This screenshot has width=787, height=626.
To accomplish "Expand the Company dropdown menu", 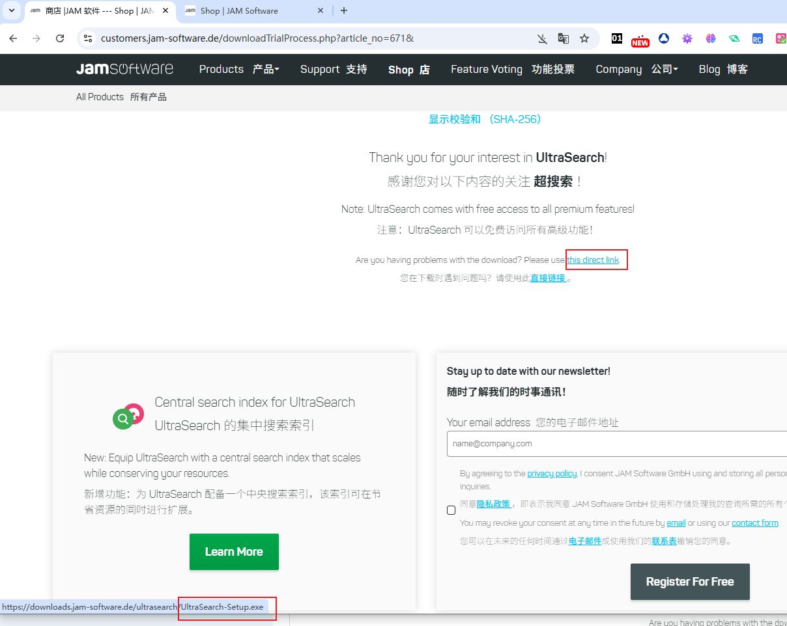I will click(637, 69).
